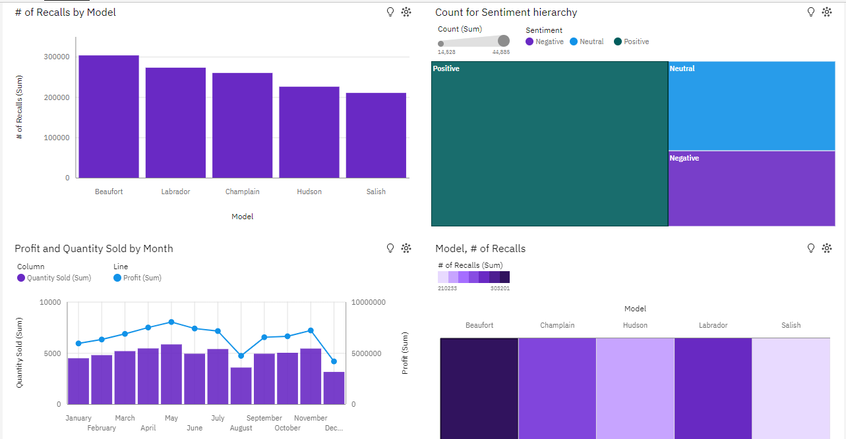Open settings icon for Profit and Quantity chart

pos(406,248)
